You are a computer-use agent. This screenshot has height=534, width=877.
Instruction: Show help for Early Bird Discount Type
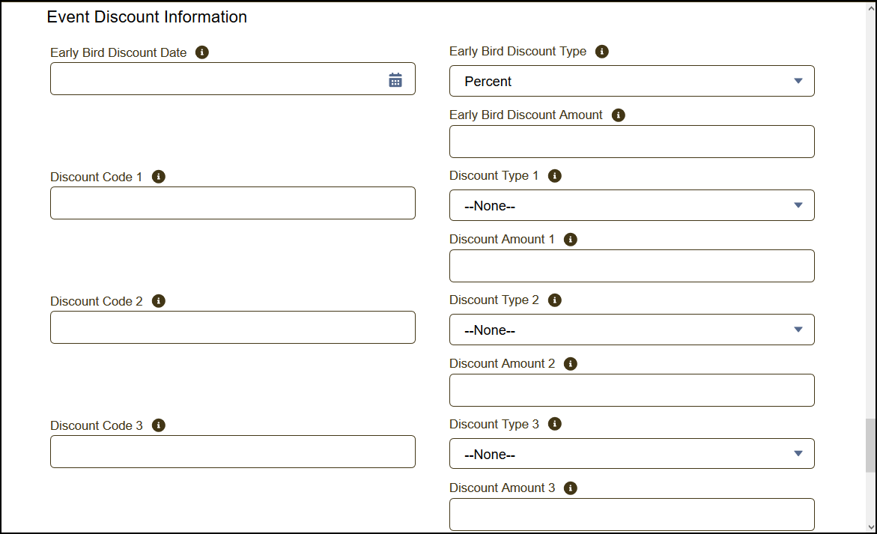[601, 52]
